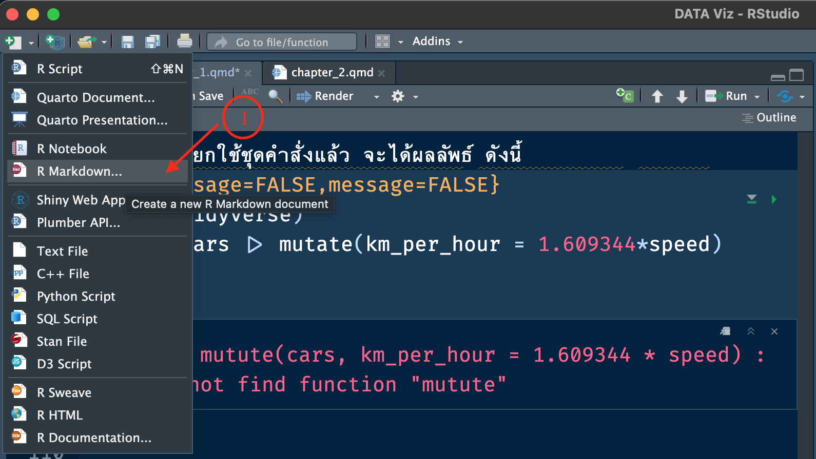Screen dimensions: 816x459
Task: Choose Quarto Document... in the menu
Action: pyautogui.click(x=95, y=97)
